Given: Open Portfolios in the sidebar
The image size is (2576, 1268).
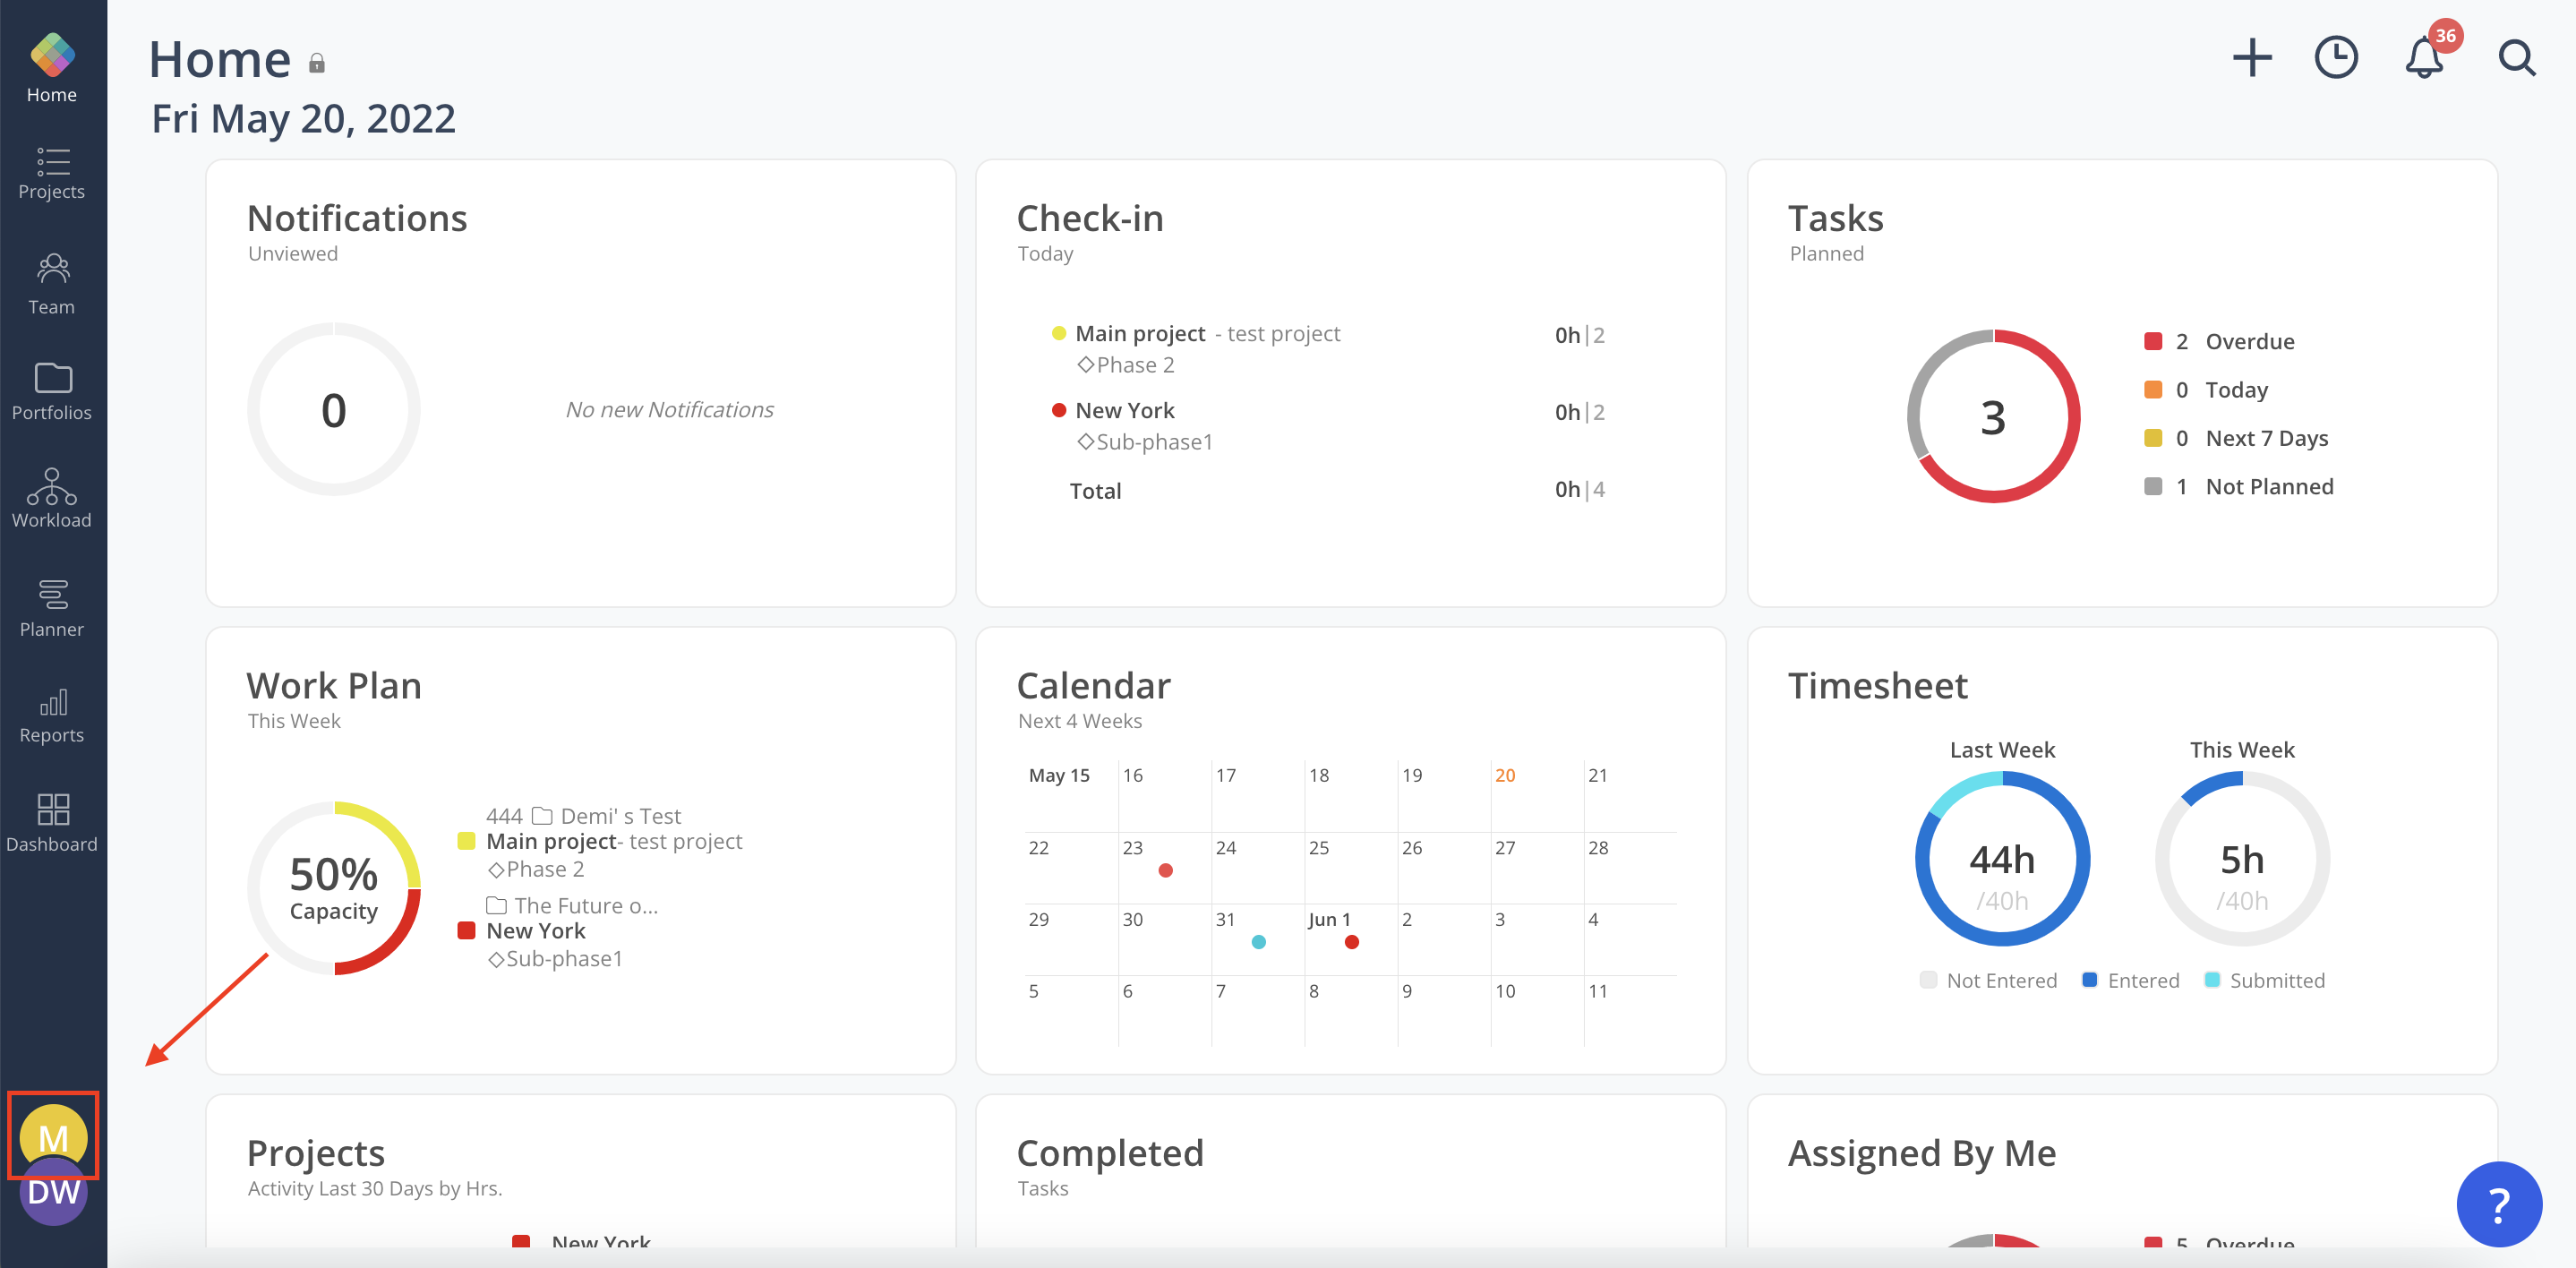Looking at the screenshot, I should click(52, 391).
